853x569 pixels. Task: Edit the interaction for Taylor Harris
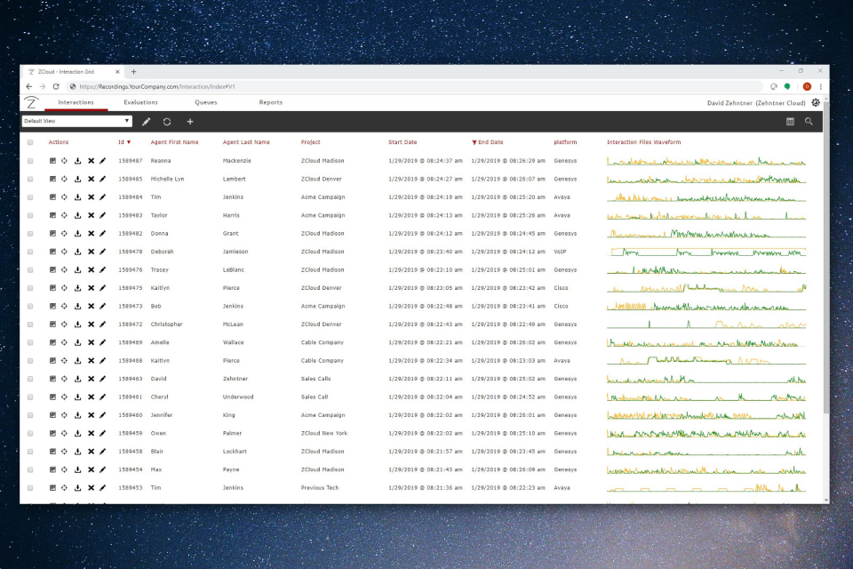(x=103, y=215)
